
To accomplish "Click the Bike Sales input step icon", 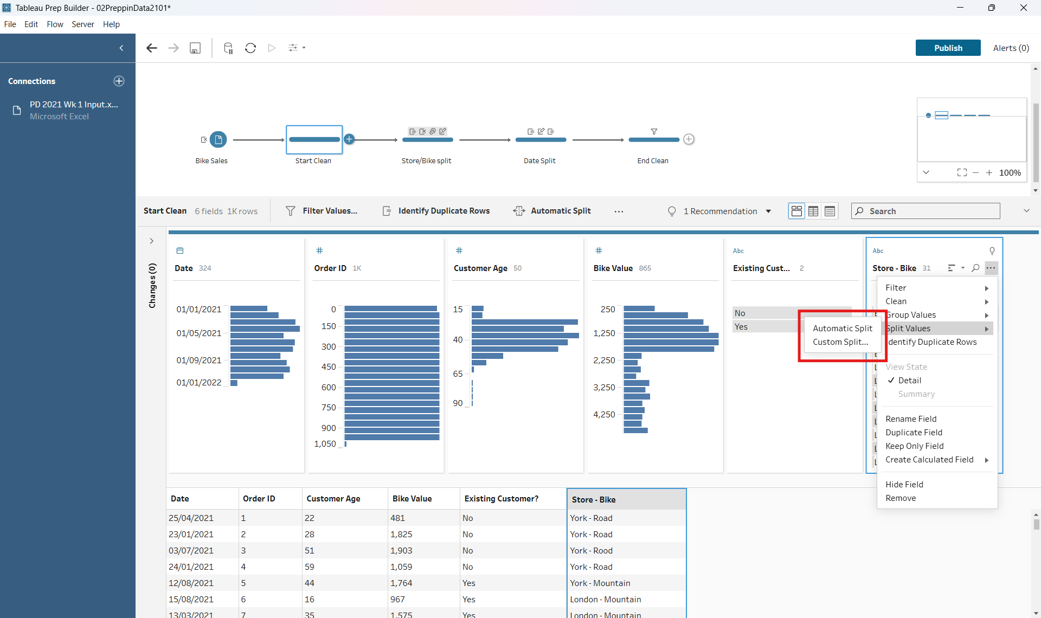I will click(218, 139).
